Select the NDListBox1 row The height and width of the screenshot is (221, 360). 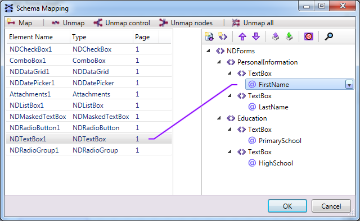[x=89, y=105]
